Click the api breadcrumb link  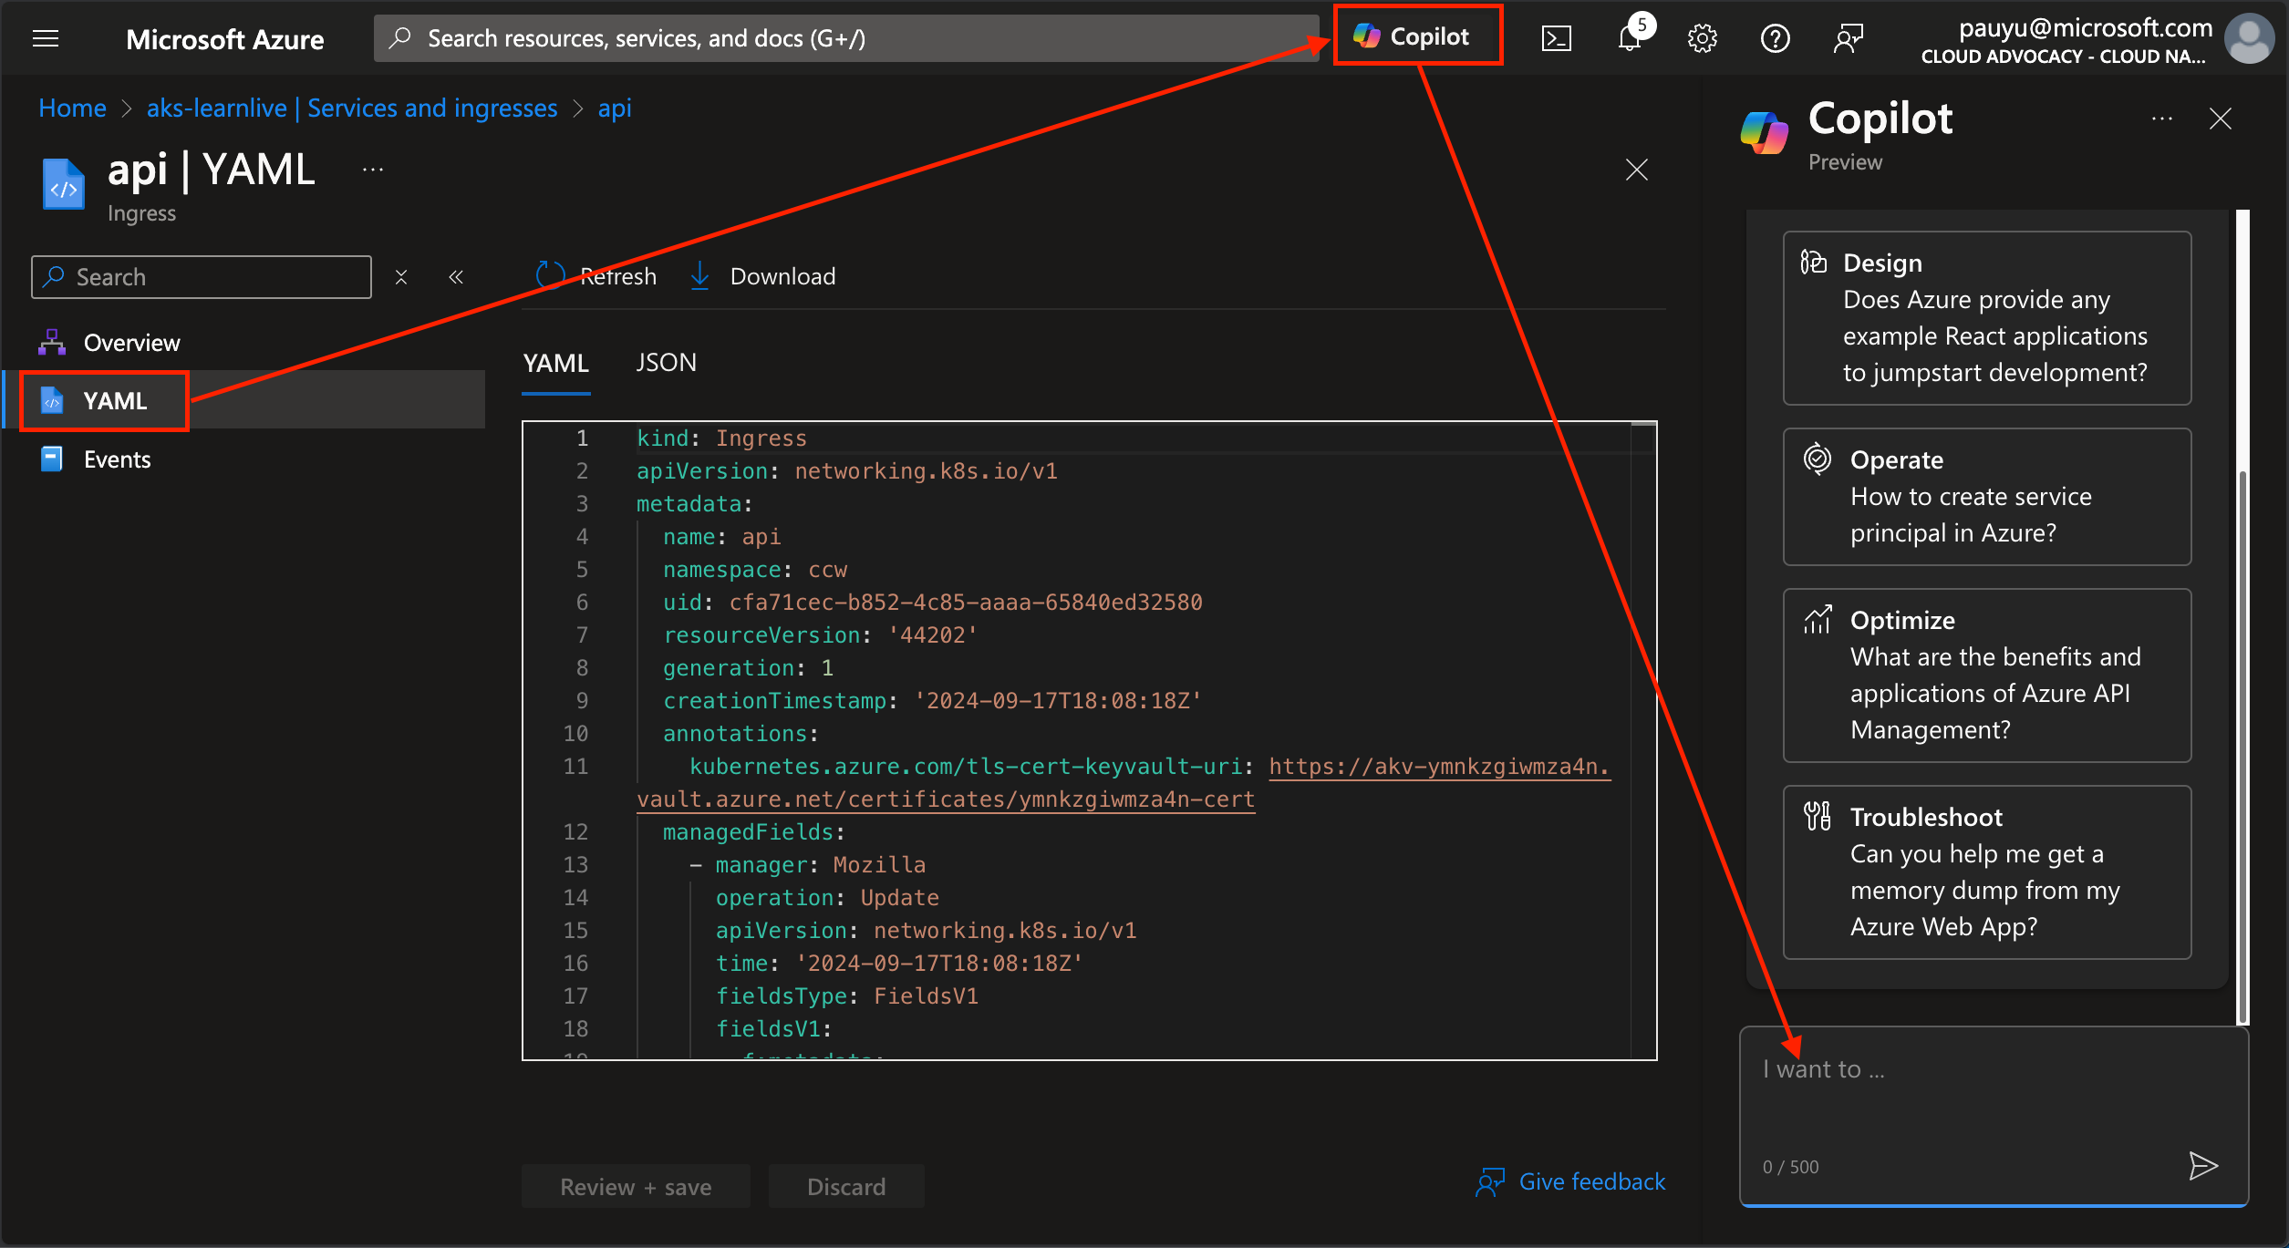615,108
